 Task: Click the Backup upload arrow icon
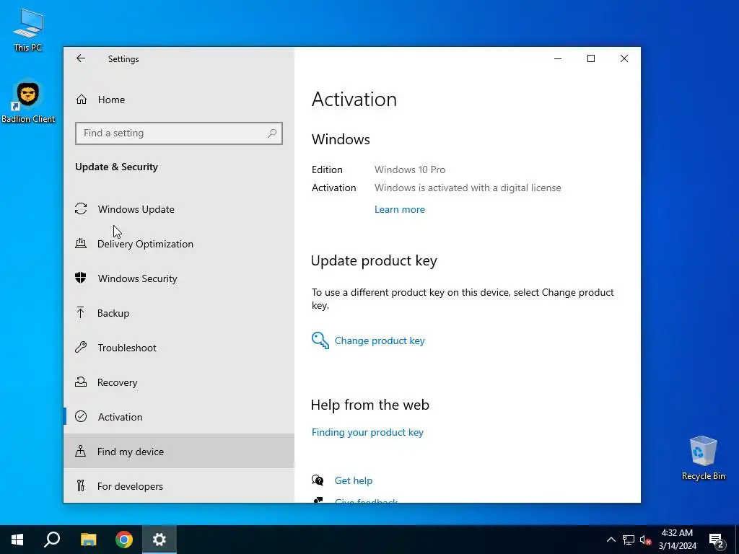click(x=81, y=312)
